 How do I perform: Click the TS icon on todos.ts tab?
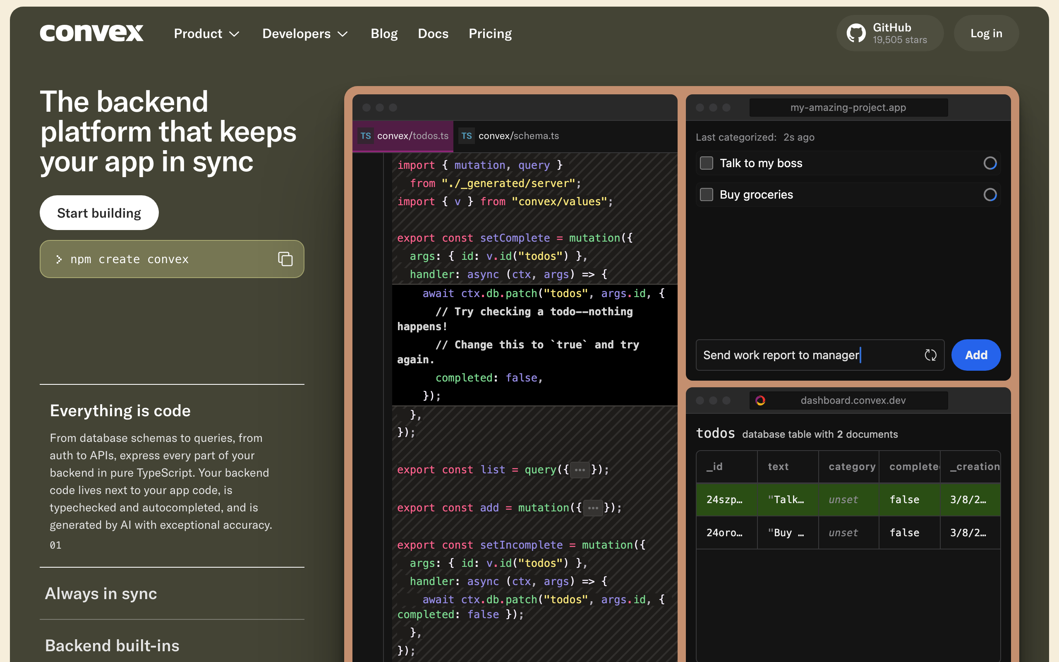tap(366, 136)
